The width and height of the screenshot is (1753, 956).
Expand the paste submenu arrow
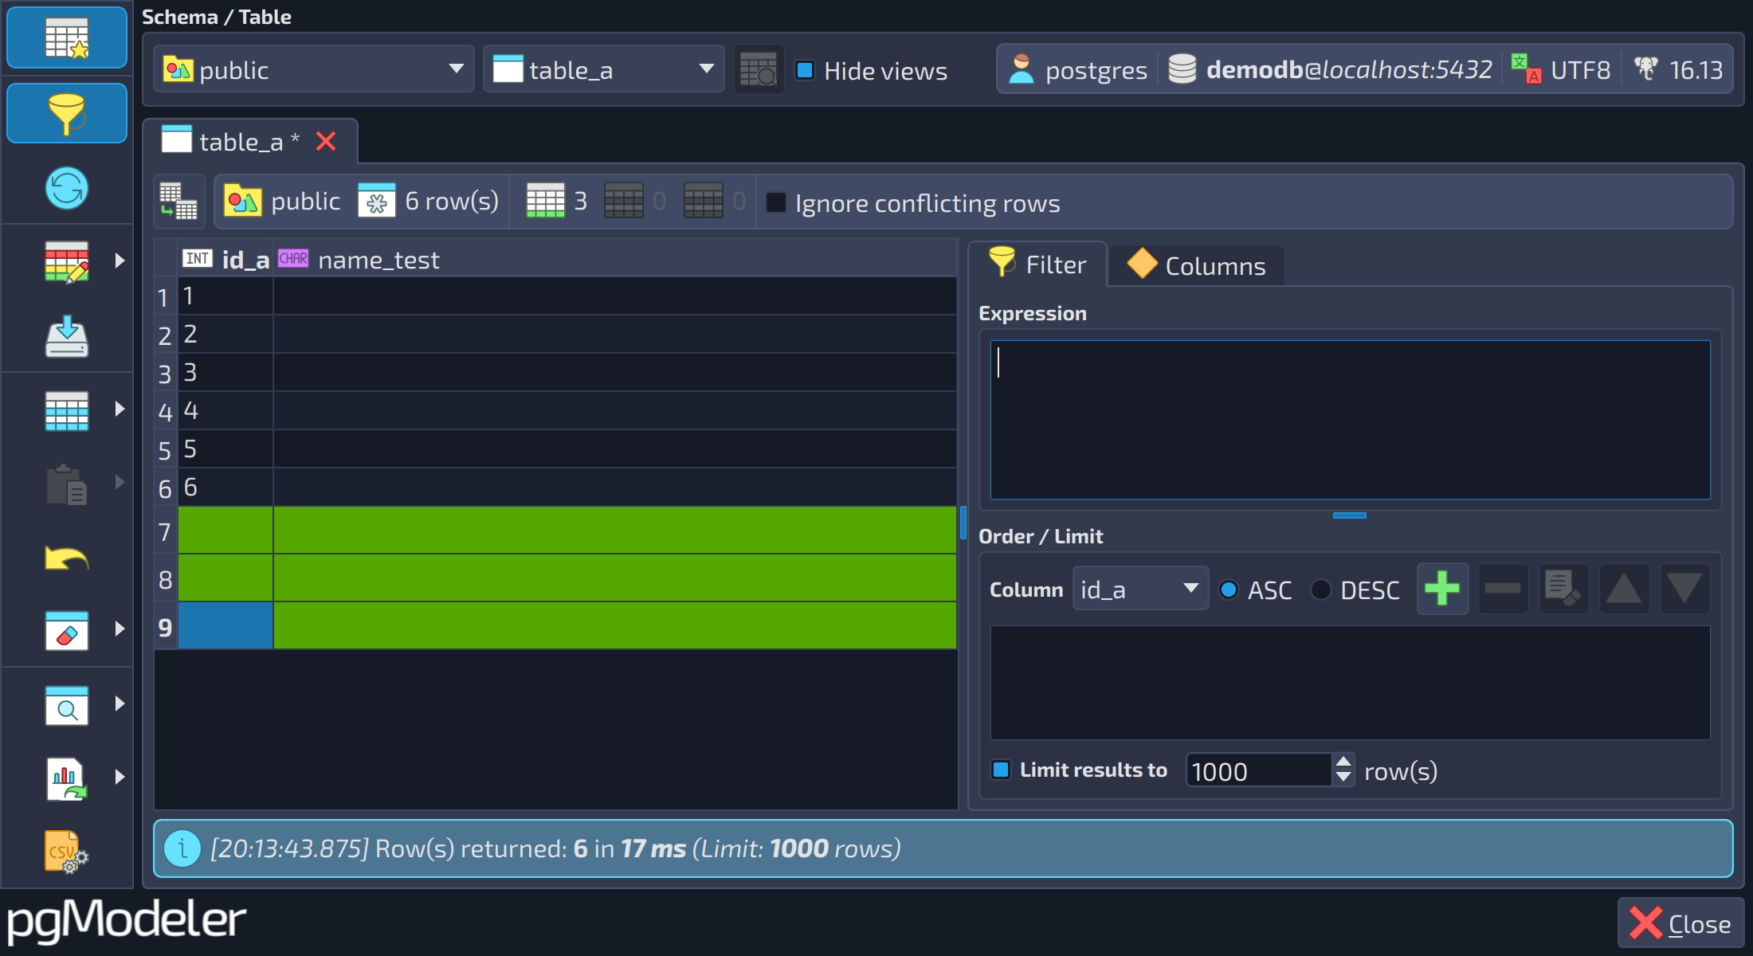click(x=120, y=482)
